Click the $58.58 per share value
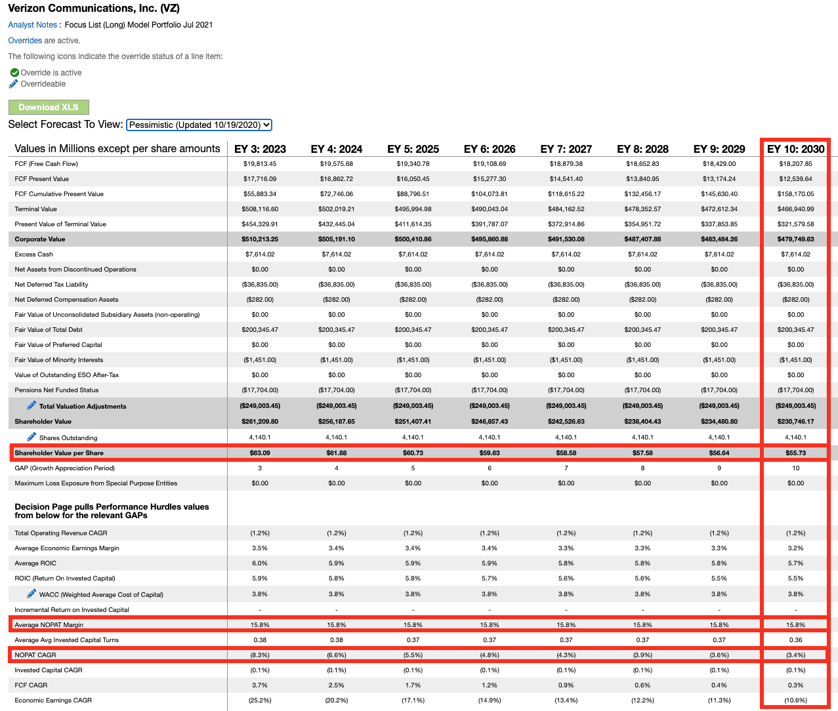The height and width of the screenshot is (711, 838). [566, 453]
